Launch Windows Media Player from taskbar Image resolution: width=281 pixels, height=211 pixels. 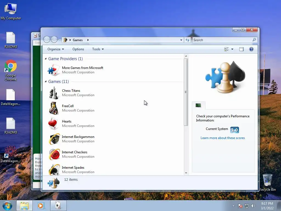(41, 206)
